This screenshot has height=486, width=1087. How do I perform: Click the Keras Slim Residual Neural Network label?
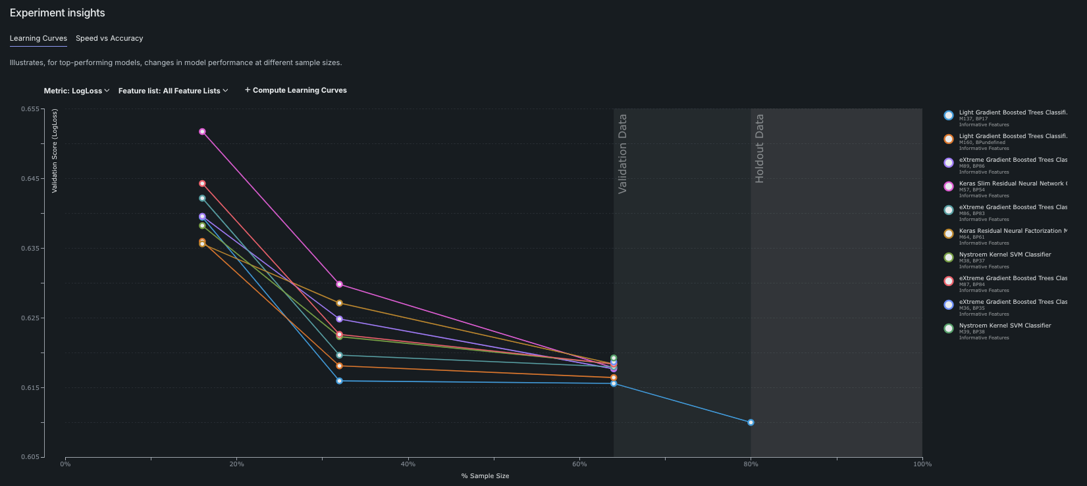click(1013, 183)
